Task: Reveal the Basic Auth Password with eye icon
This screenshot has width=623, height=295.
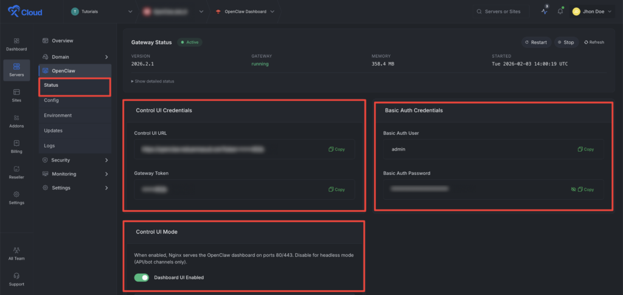Action: (x=573, y=189)
